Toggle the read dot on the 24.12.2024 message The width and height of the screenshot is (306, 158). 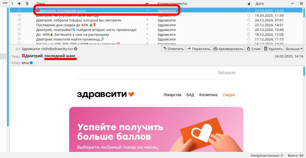[147, 20]
